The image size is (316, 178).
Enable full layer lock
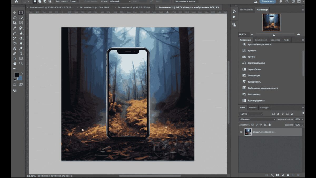point(269,125)
